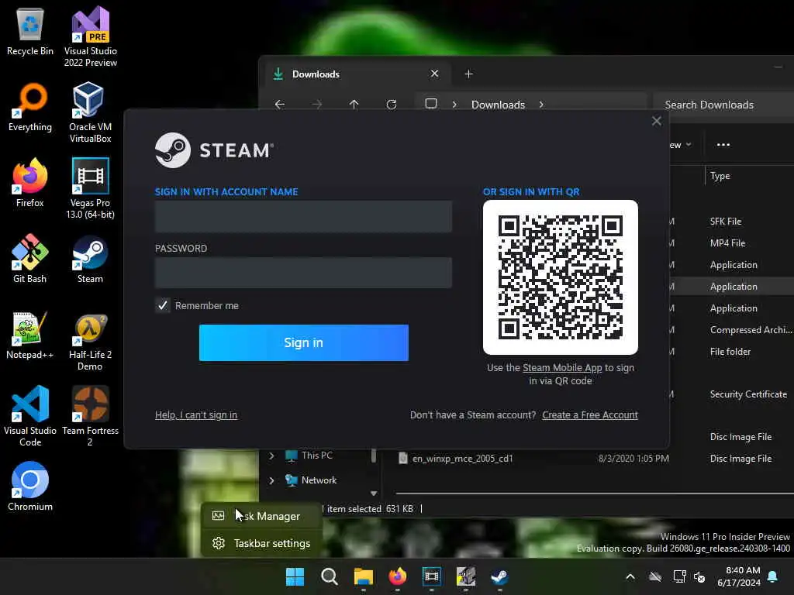The height and width of the screenshot is (595, 794).
Task: Open See more options in Explorer toolbar
Action: pos(723,145)
